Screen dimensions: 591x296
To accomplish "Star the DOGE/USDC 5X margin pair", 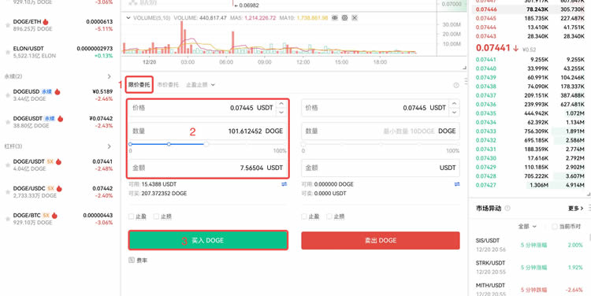I will 8,192.
